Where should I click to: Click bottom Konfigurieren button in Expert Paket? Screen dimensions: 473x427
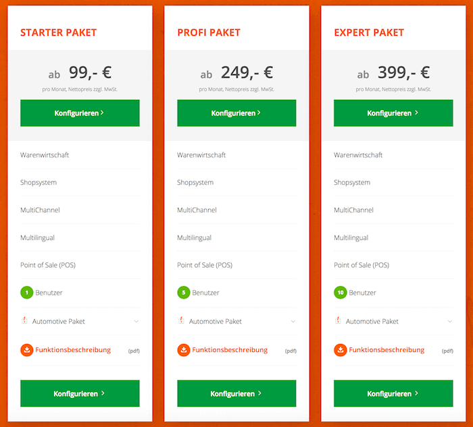393,393
